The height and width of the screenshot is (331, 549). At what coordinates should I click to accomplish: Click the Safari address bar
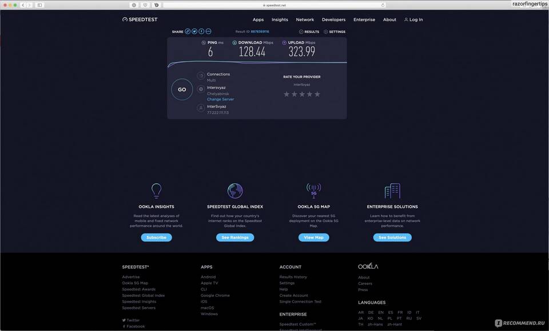[x=274, y=5]
